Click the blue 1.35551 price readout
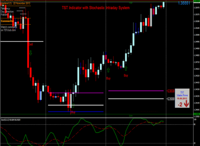This screenshot has width=200, height=146. click(x=184, y=3)
